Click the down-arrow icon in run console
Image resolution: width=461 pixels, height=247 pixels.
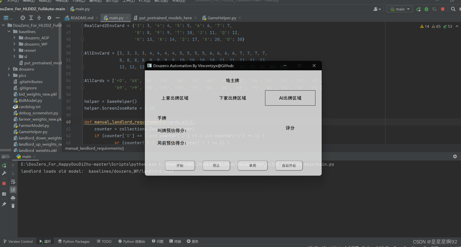pos(13,173)
